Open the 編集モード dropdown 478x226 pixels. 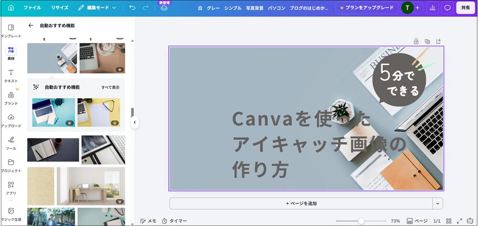(97, 8)
